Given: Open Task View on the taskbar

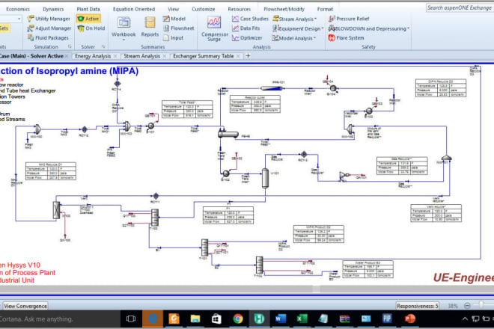Looking at the screenshot, I should pos(131,319).
